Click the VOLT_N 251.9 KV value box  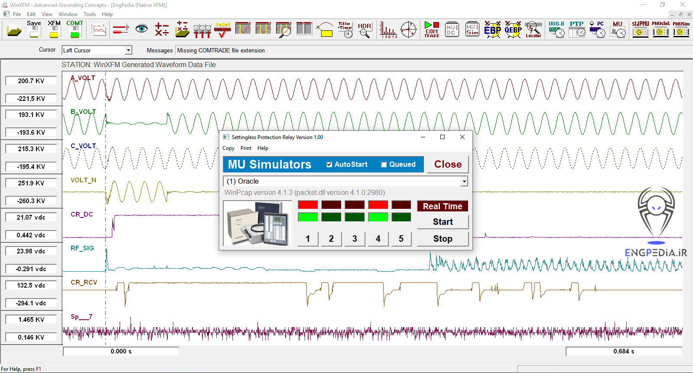31,183
